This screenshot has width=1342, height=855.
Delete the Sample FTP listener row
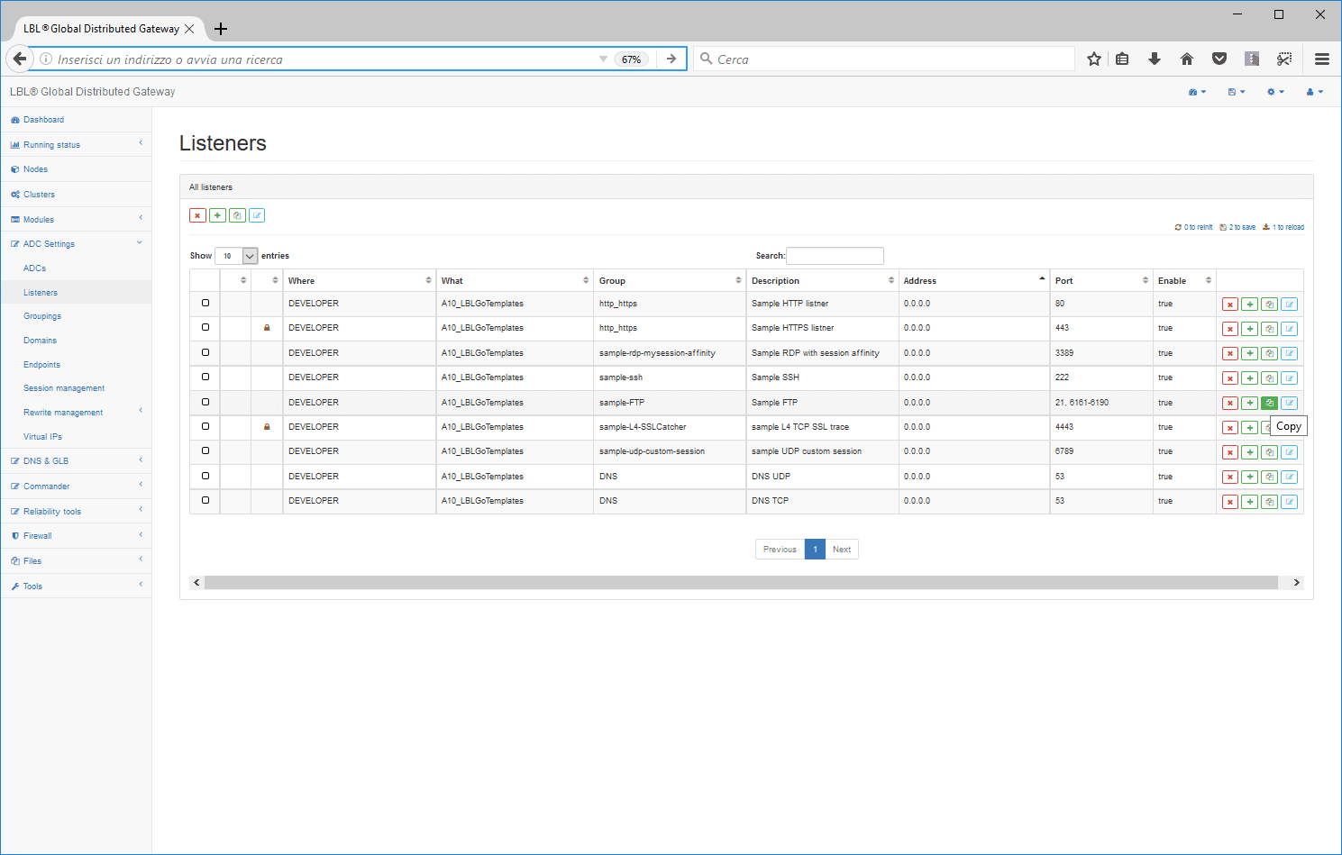tap(1230, 403)
